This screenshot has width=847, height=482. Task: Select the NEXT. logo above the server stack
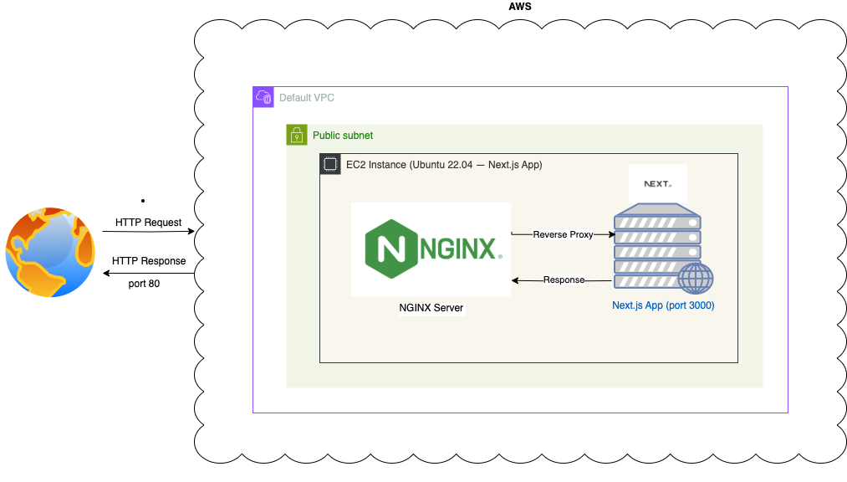[x=657, y=182]
